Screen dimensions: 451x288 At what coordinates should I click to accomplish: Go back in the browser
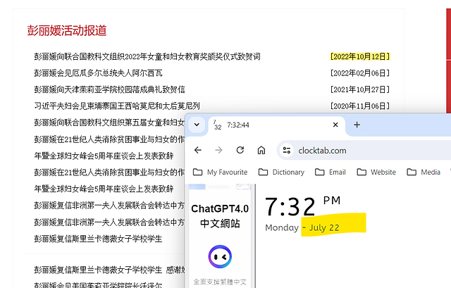pyautogui.click(x=198, y=150)
